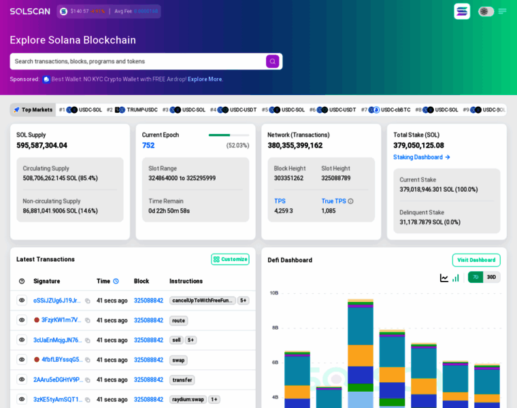The image size is (517, 408).
Task: Click the Customize button
Action: coord(230,259)
